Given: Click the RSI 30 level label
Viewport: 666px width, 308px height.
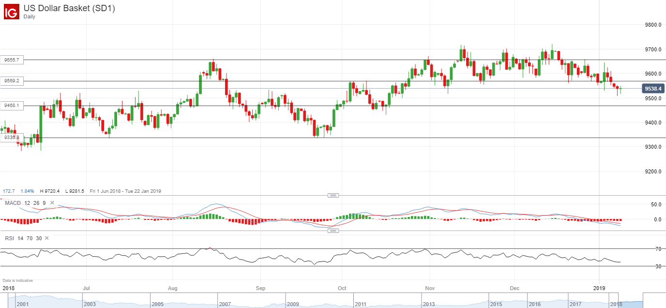Looking at the screenshot, I should 658,266.
